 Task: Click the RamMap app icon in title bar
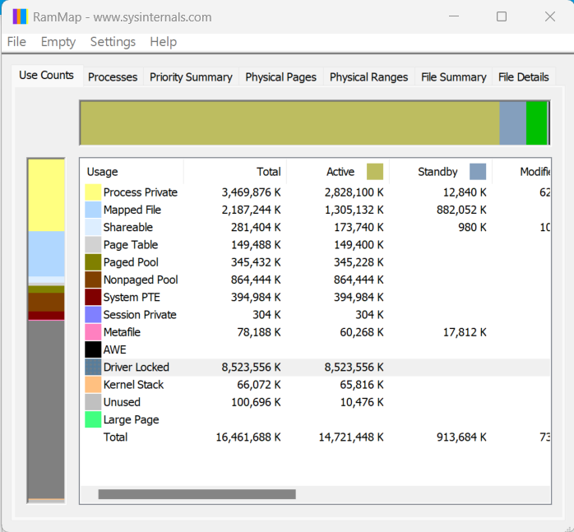click(20, 16)
